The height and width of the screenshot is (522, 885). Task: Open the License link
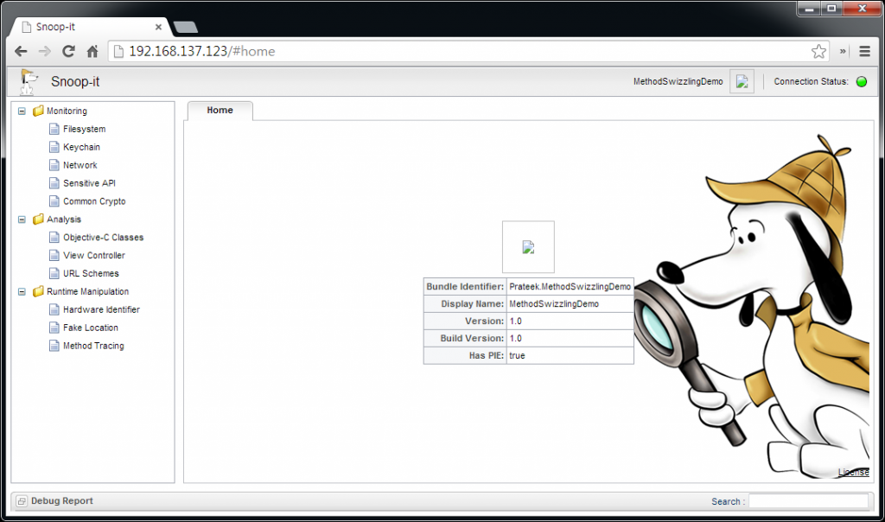[853, 472]
